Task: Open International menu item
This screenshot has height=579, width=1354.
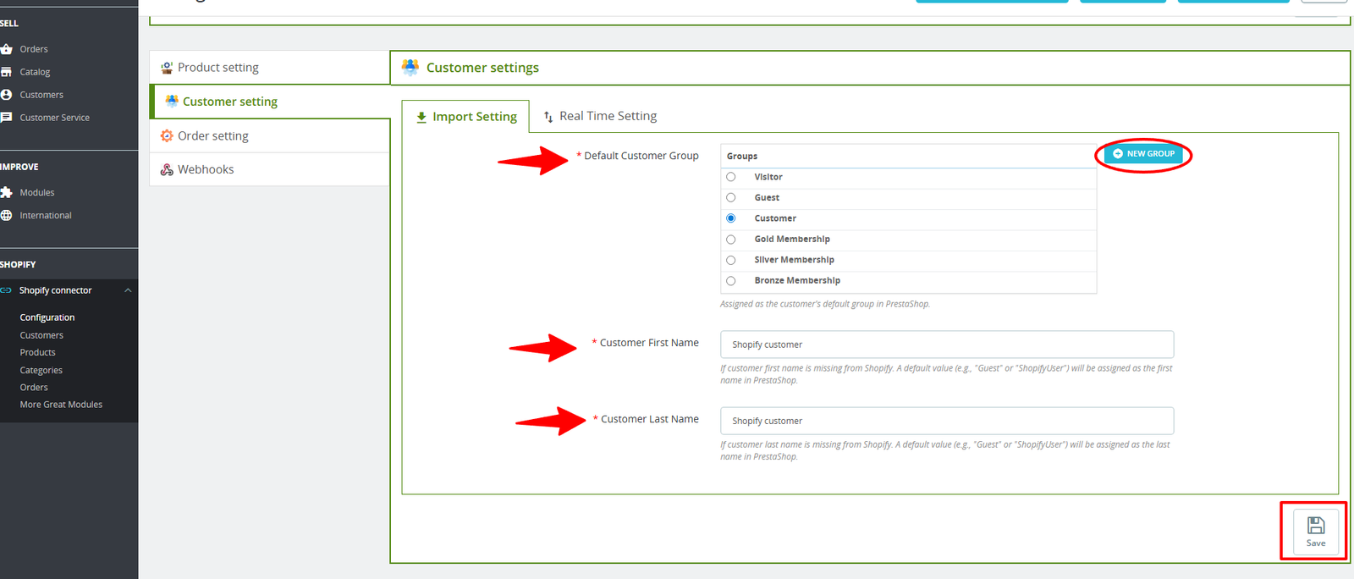Action: click(46, 215)
